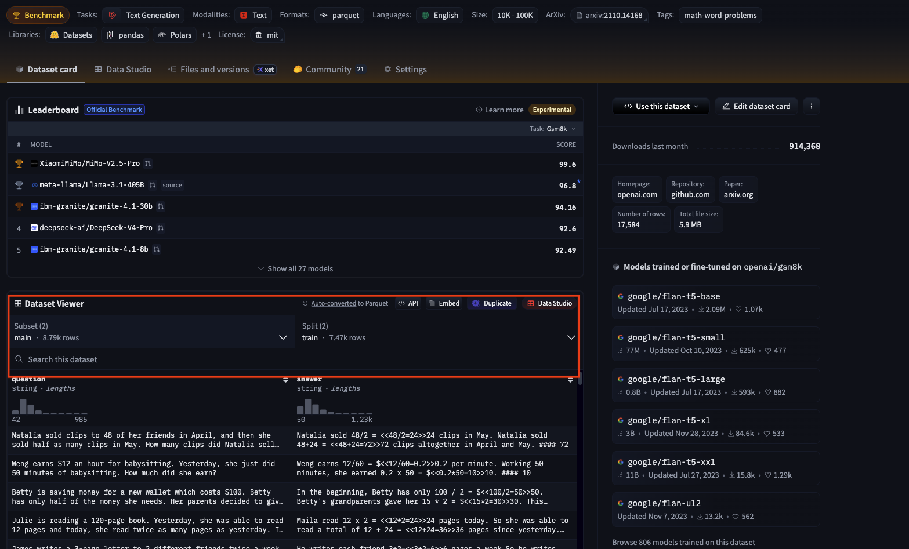Open the arxiv:2110.14168 tag
The image size is (909, 549).
coord(609,15)
